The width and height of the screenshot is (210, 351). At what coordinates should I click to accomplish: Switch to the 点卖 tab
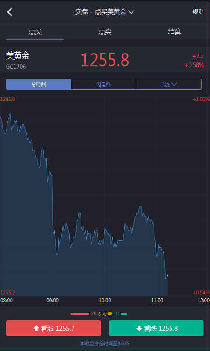[105, 32]
